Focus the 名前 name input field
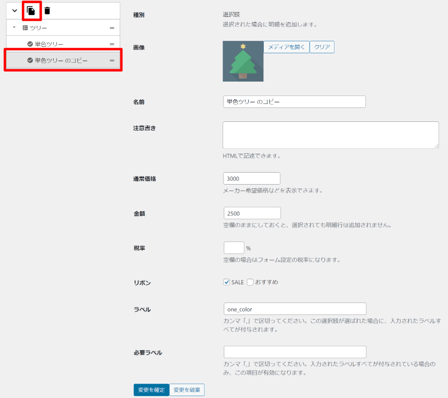The height and width of the screenshot is (398, 448). point(294,101)
